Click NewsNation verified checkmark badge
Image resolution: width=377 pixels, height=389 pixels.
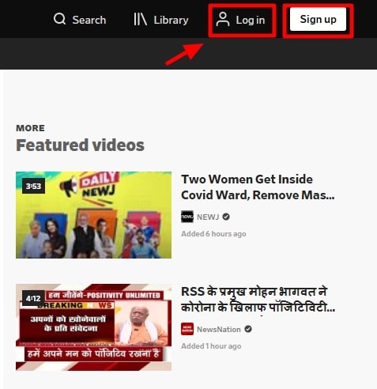point(248,329)
